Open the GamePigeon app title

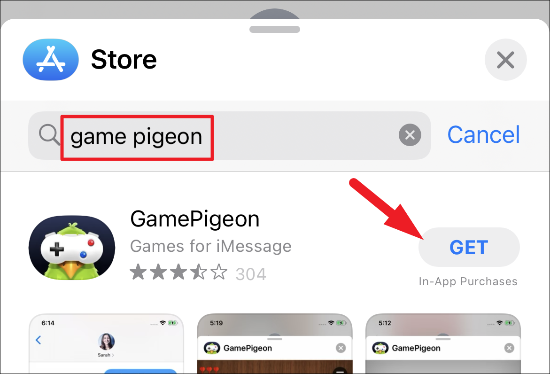coord(194,219)
